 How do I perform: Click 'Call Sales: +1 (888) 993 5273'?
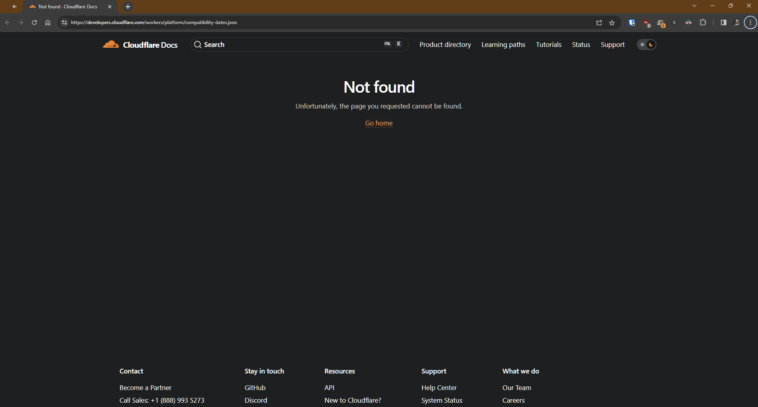(162, 400)
